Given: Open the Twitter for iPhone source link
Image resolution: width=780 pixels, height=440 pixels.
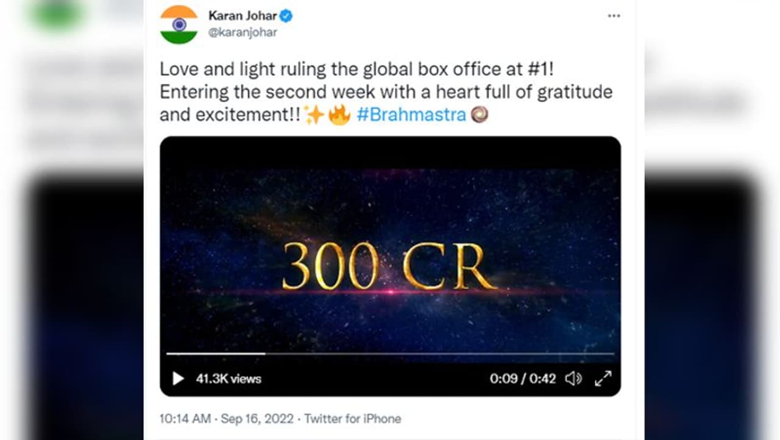Looking at the screenshot, I should click(352, 419).
